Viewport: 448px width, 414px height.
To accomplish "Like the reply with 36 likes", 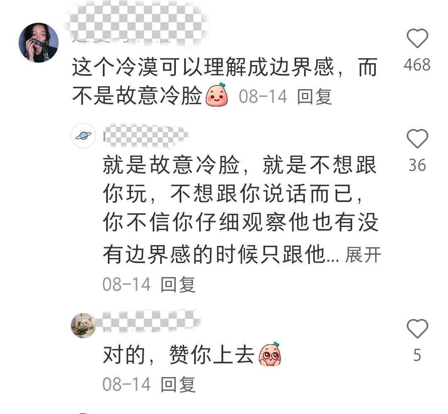I will (417, 139).
